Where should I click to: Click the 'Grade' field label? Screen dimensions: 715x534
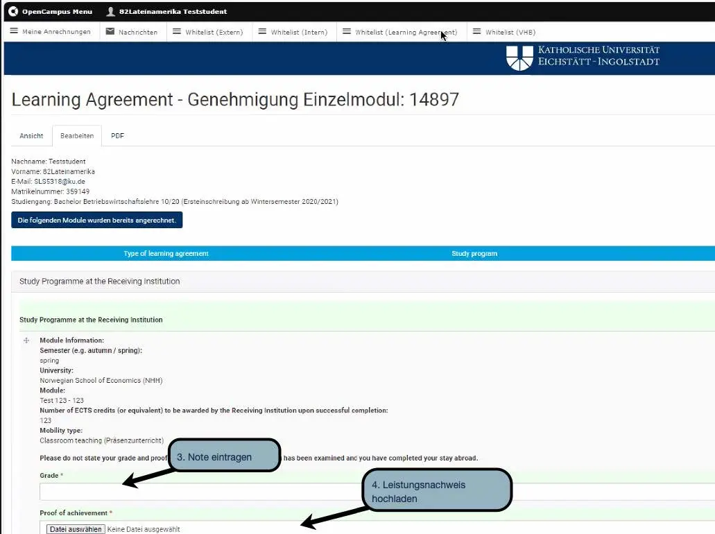49,475
